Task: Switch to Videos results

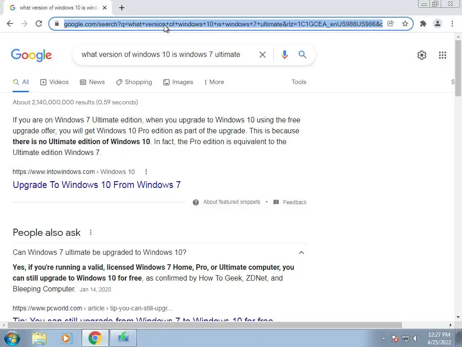Action: pos(54,82)
